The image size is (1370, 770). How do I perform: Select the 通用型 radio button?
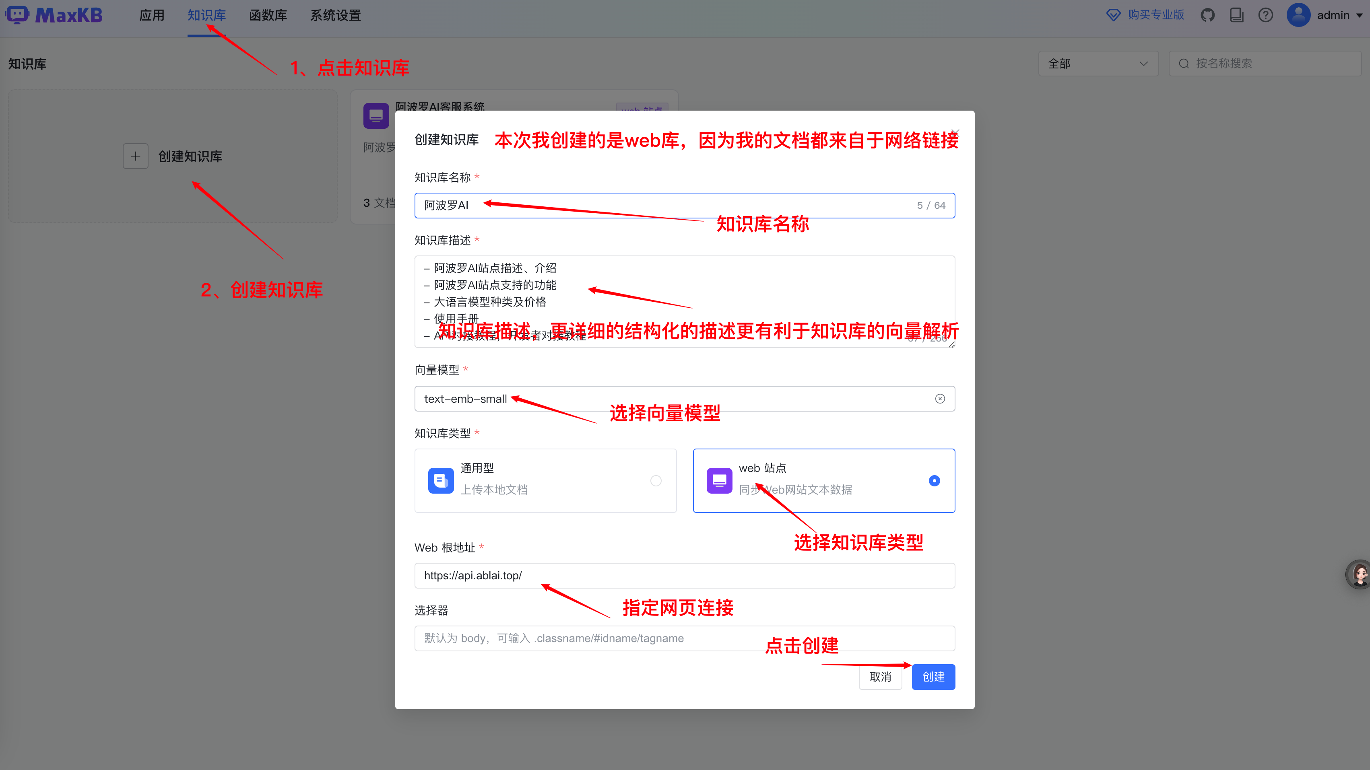pyautogui.click(x=656, y=481)
